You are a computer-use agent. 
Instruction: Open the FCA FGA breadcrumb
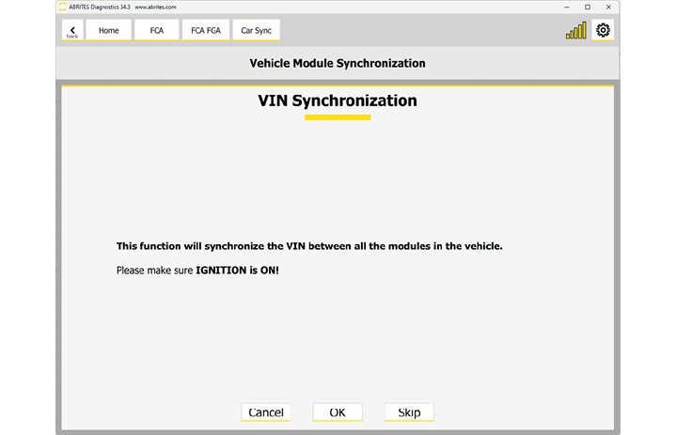205,31
